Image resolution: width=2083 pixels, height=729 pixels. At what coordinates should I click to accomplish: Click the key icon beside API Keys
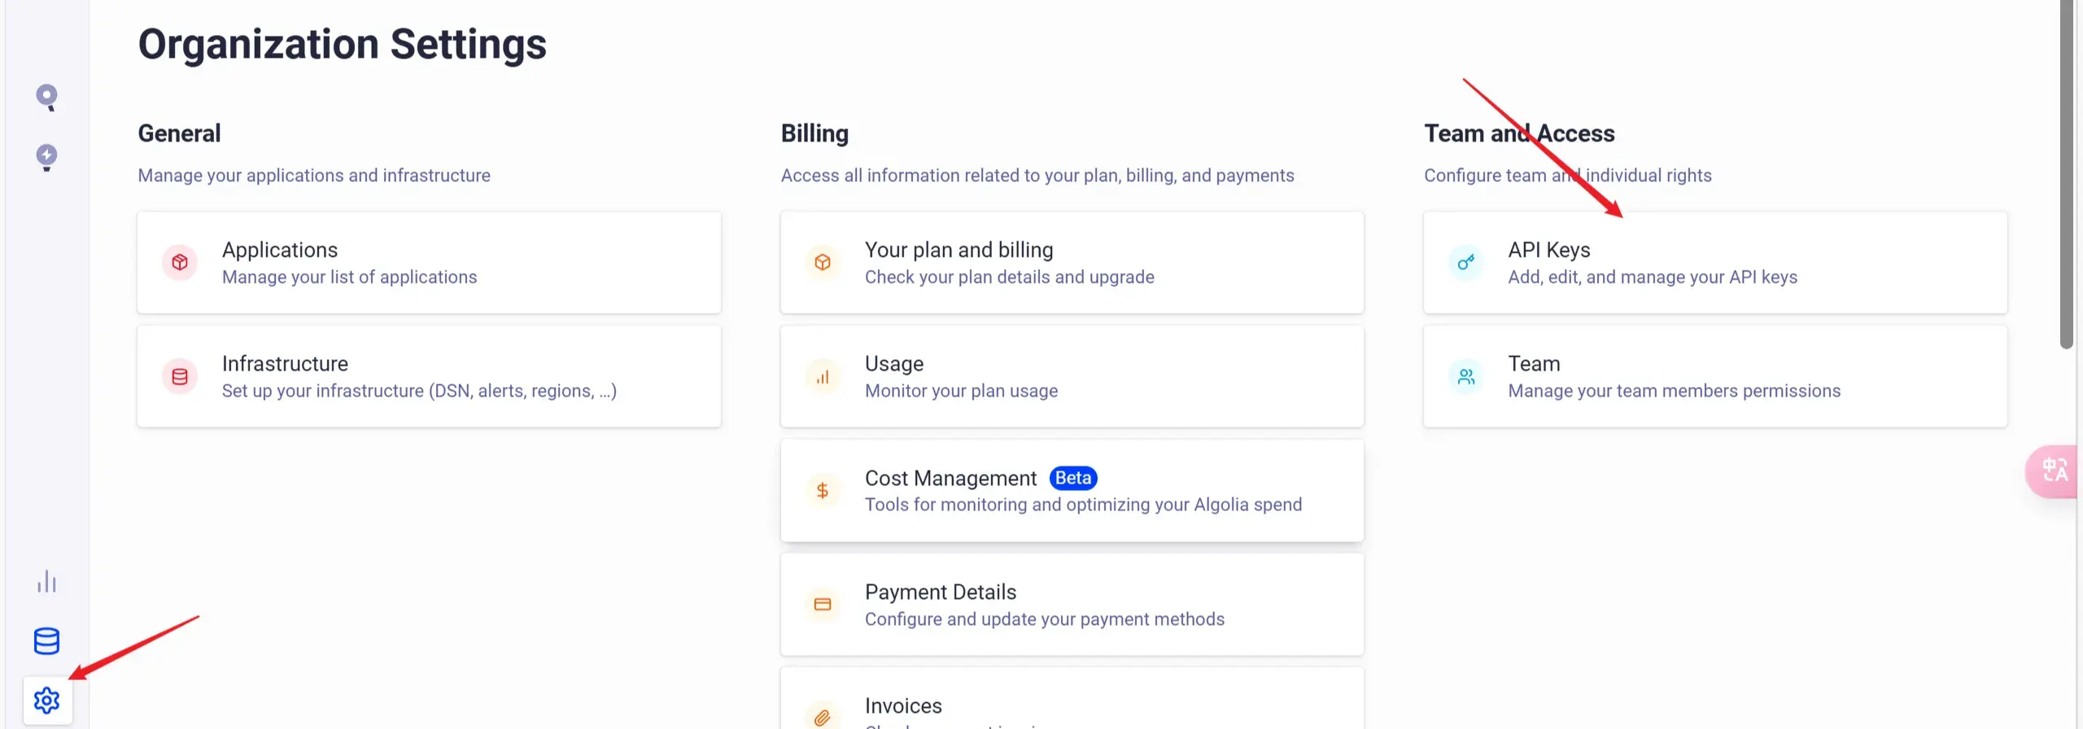tap(1466, 263)
